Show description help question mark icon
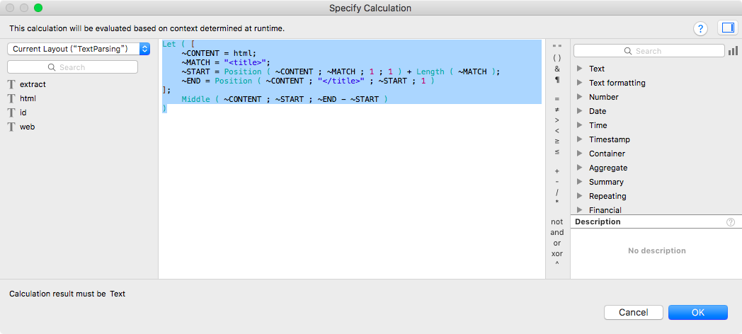This screenshot has height=334, width=742. tap(731, 222)
